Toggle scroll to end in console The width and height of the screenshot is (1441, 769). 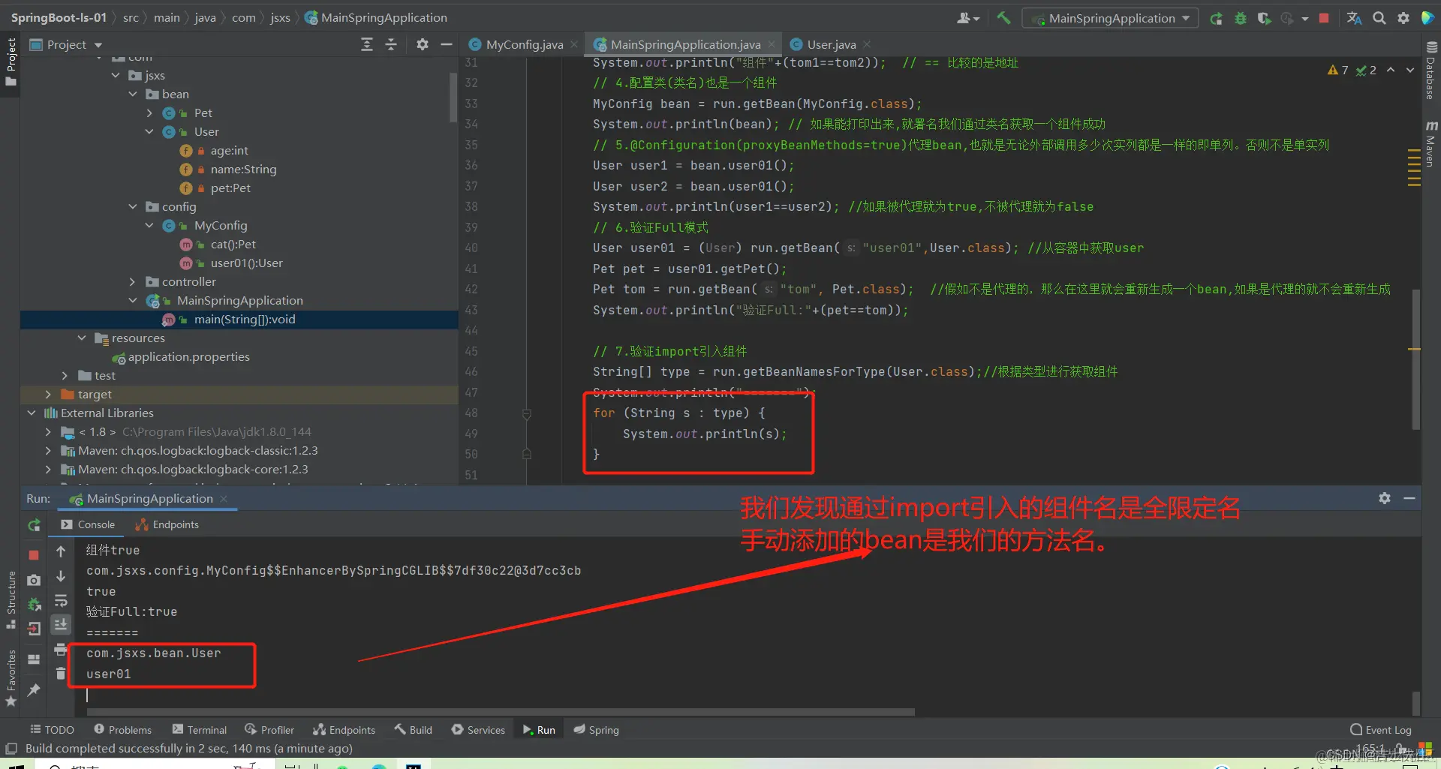61,624
